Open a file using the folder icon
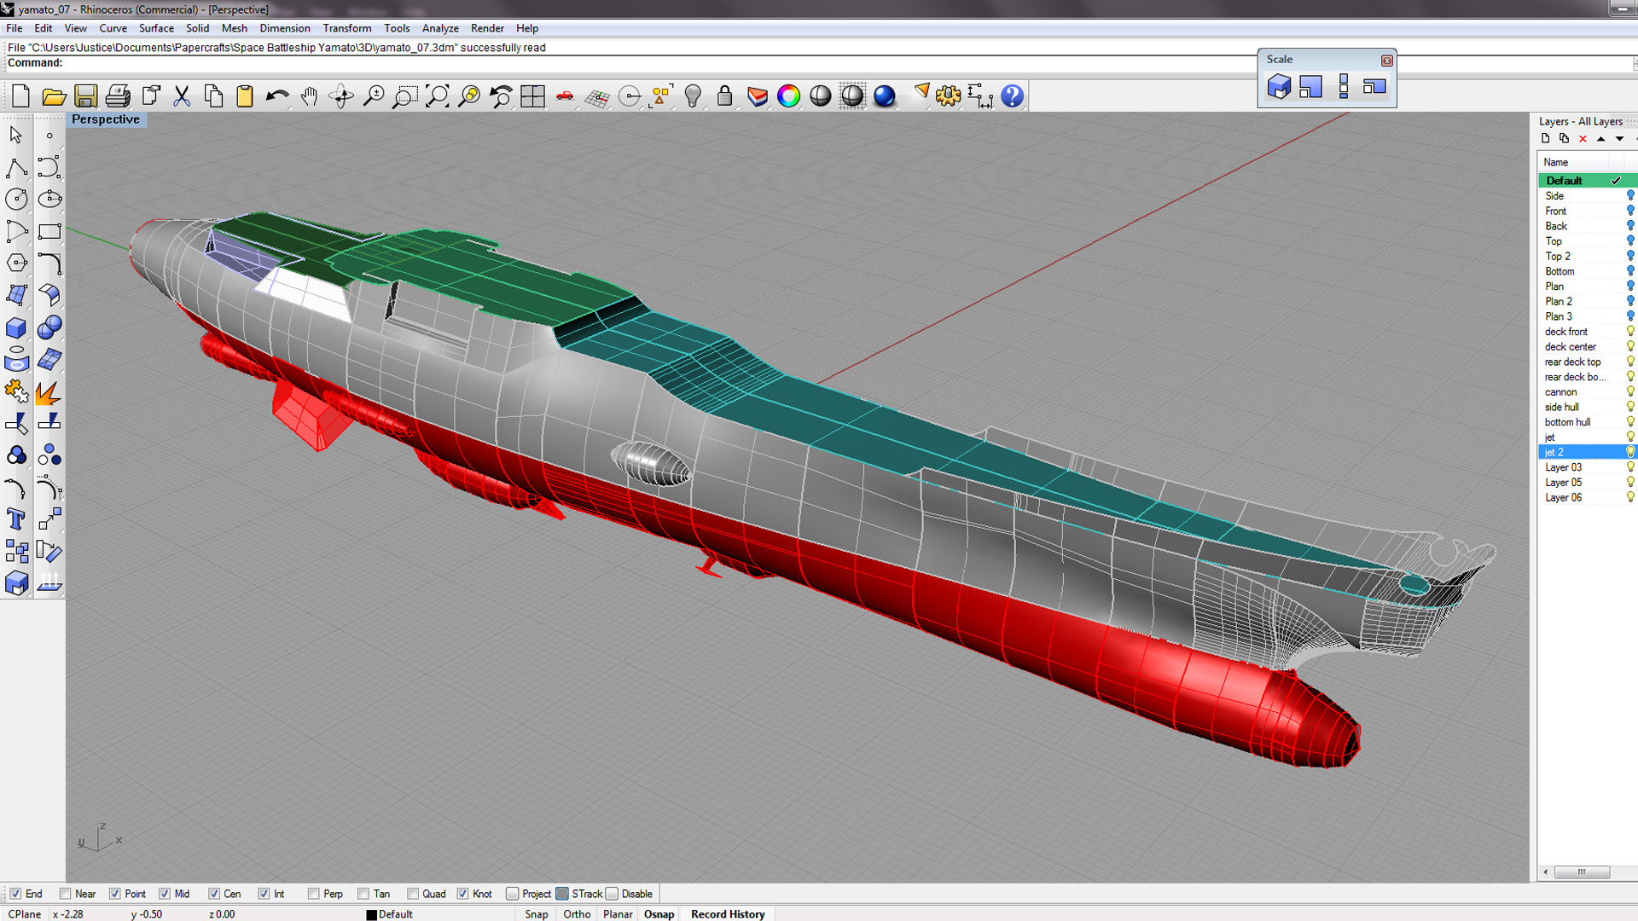Image resolution: width=1638 pixels, height=921 pixels. click(54, 96)
